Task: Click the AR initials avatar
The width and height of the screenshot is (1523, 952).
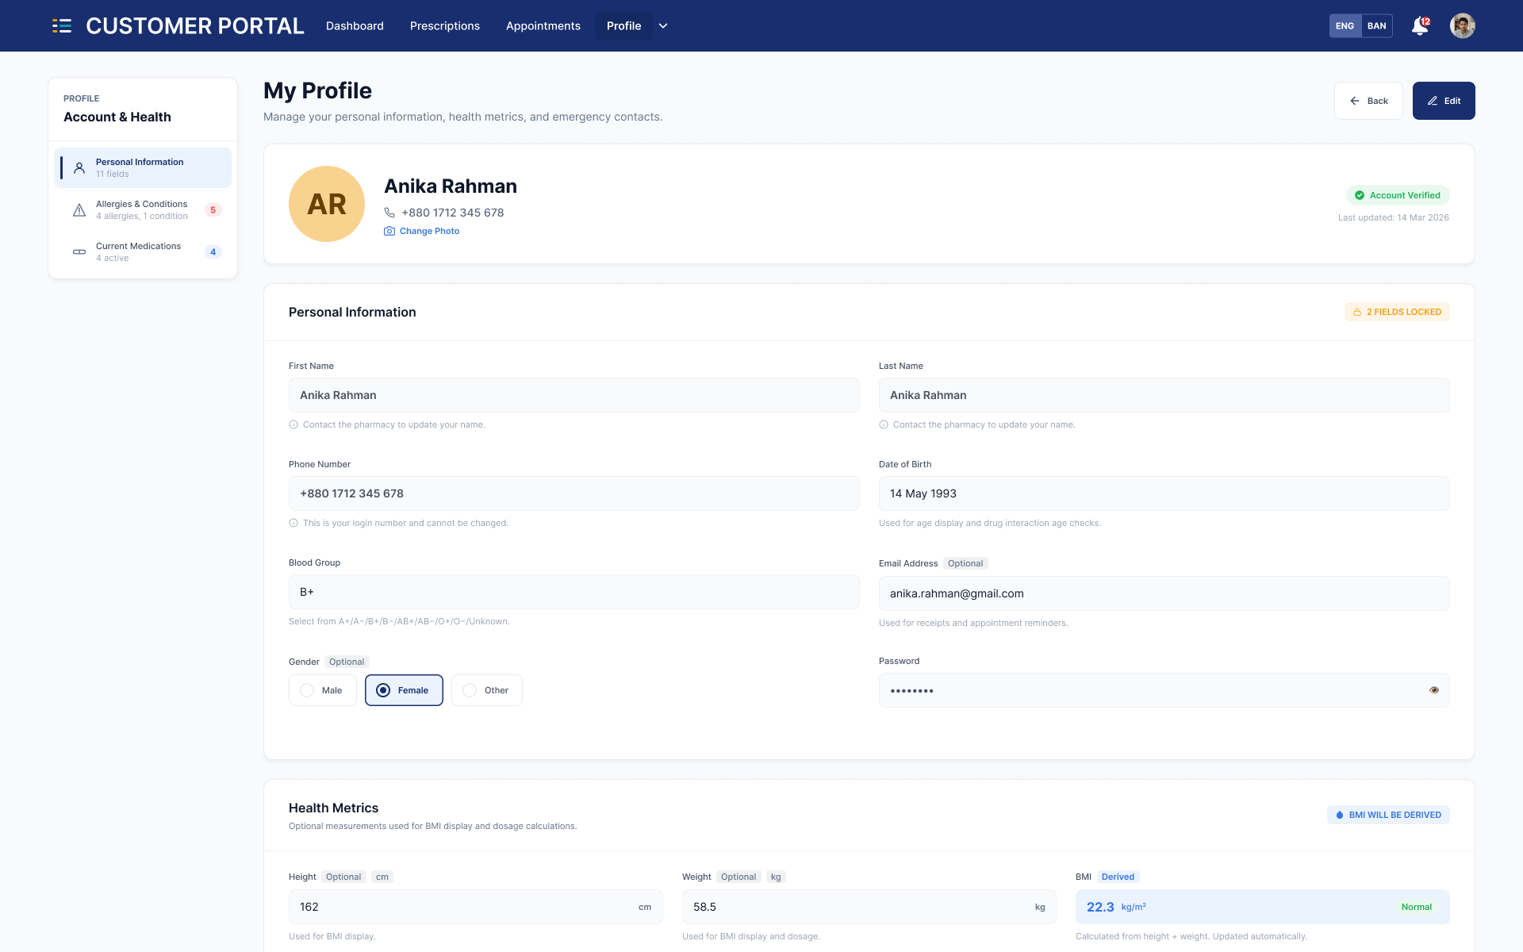Action: 327,204
